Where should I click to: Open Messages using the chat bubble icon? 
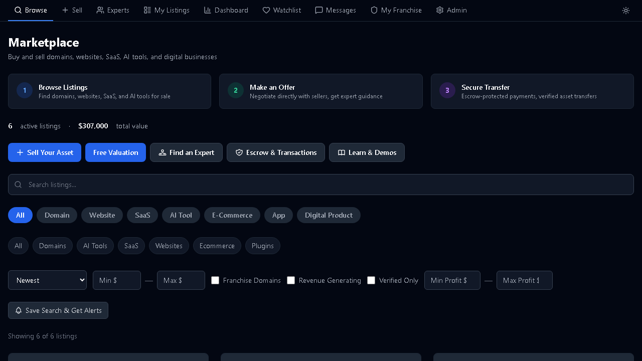point(319,10)
